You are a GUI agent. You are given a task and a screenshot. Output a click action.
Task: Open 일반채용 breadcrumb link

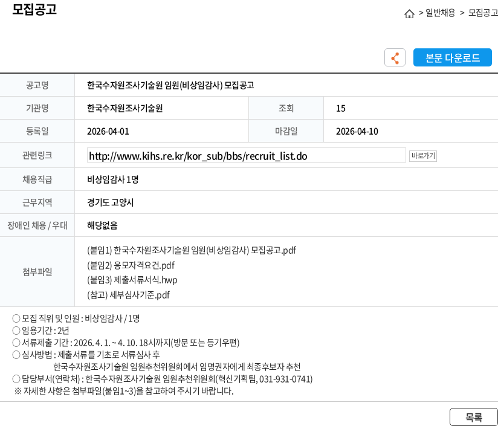440,13
